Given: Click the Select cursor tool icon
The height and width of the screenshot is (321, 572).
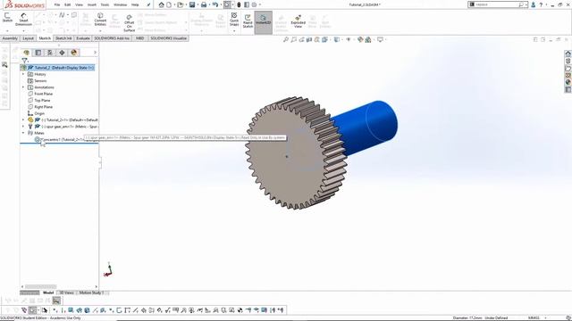Looking at the screenshot, I should pyautogui.click(x=227, y=4).
